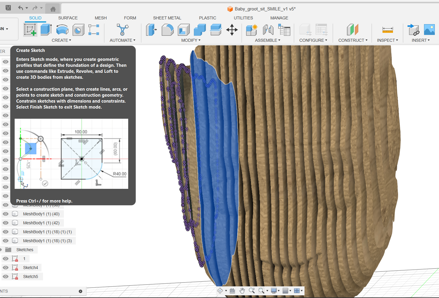The width and height of the screenshot is (439, 298).
Task: Select the Press Pull tool
Action: click(151, 30)
